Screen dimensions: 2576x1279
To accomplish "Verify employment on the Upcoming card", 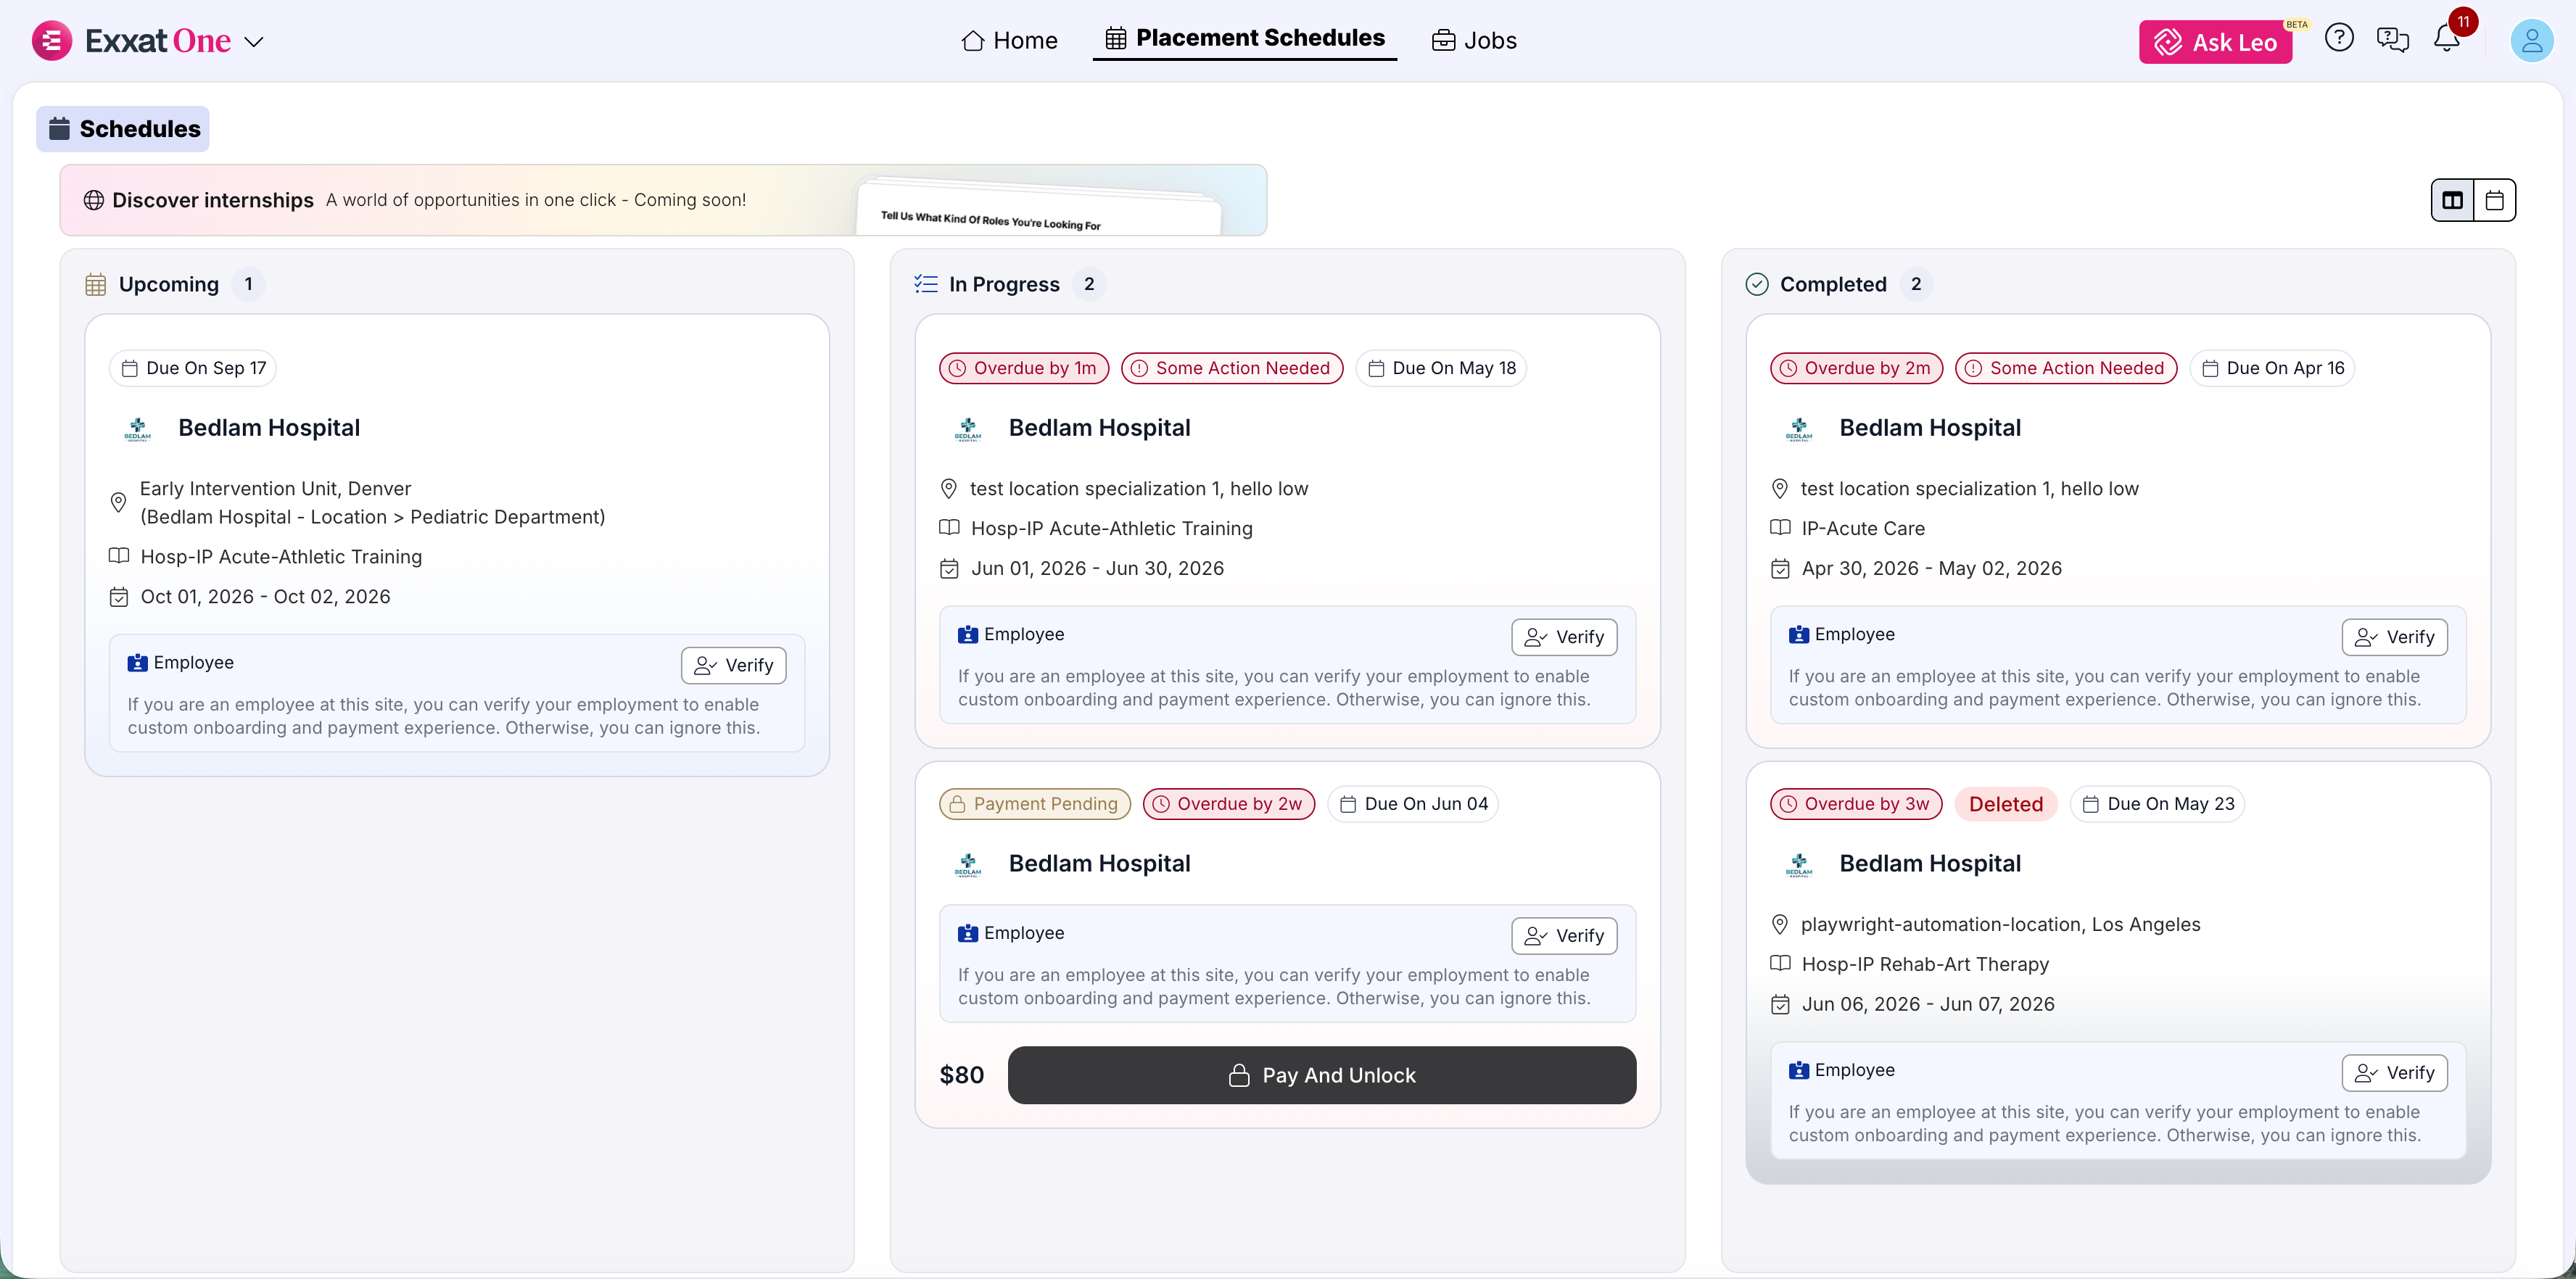I will 734,665.
